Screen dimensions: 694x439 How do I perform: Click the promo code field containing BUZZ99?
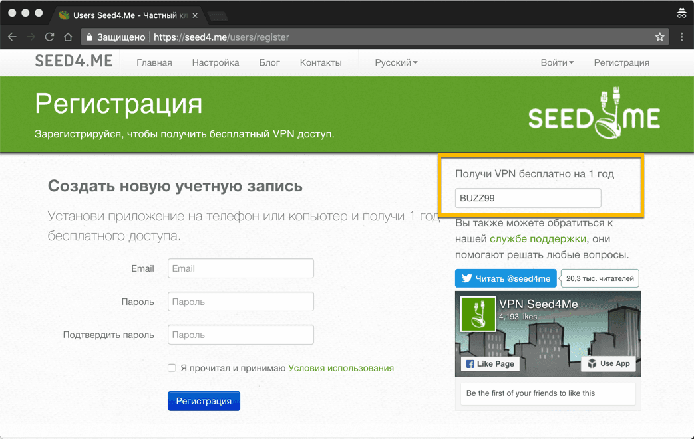tap(528, 198)
